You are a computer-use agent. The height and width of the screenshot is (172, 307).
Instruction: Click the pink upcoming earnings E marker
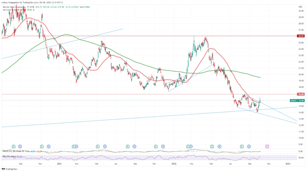tap(267, 147)
